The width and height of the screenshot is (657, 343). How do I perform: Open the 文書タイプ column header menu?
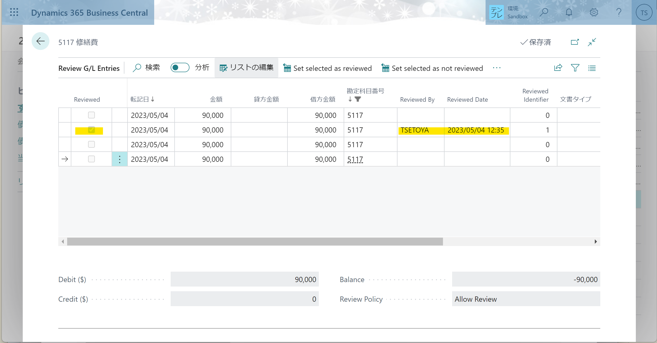(x=576, y=99)
